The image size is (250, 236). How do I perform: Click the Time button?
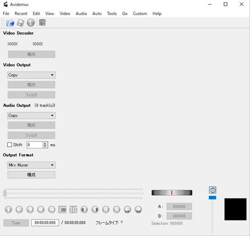pos(16,223)
